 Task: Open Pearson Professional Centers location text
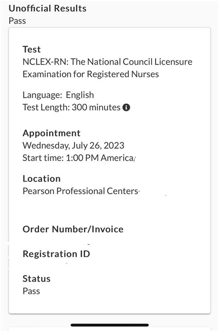coord(81,191)
